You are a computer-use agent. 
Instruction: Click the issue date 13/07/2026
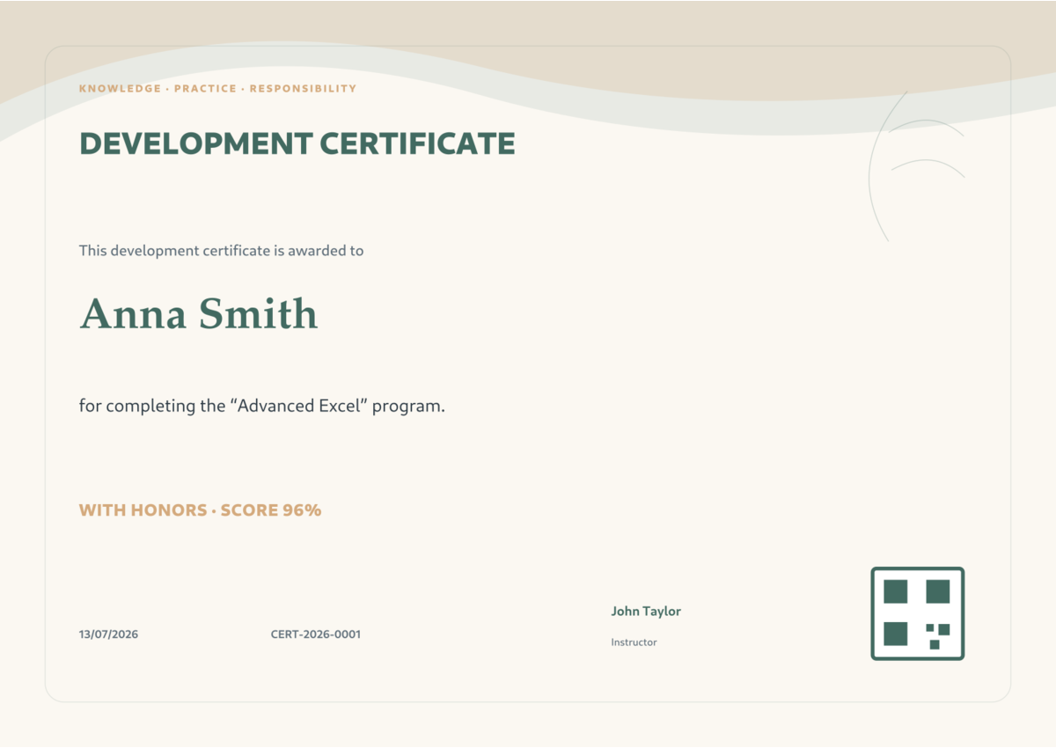point(108,634)
